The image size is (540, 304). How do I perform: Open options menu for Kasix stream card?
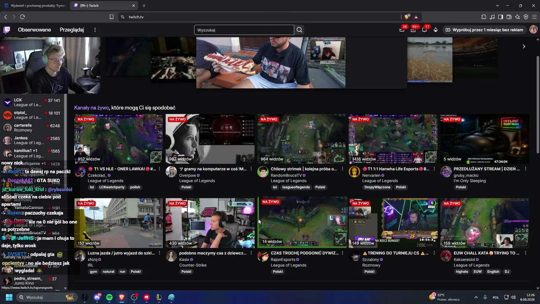(x=251, y=253)
